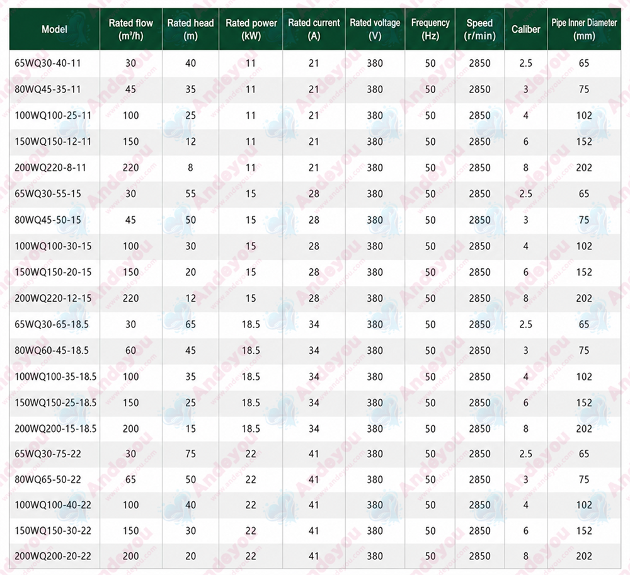Click rated head 12 in 150WQ150-12-11 row
The height and width of the screenshot is (575, 630).
click(190, 141)
